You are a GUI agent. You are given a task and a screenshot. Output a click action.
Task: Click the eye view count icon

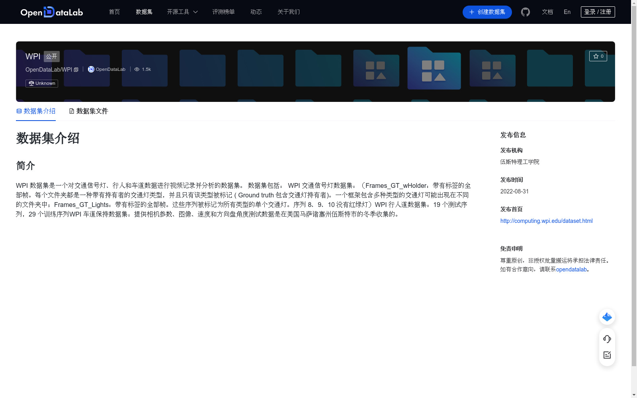pos(137,69)
